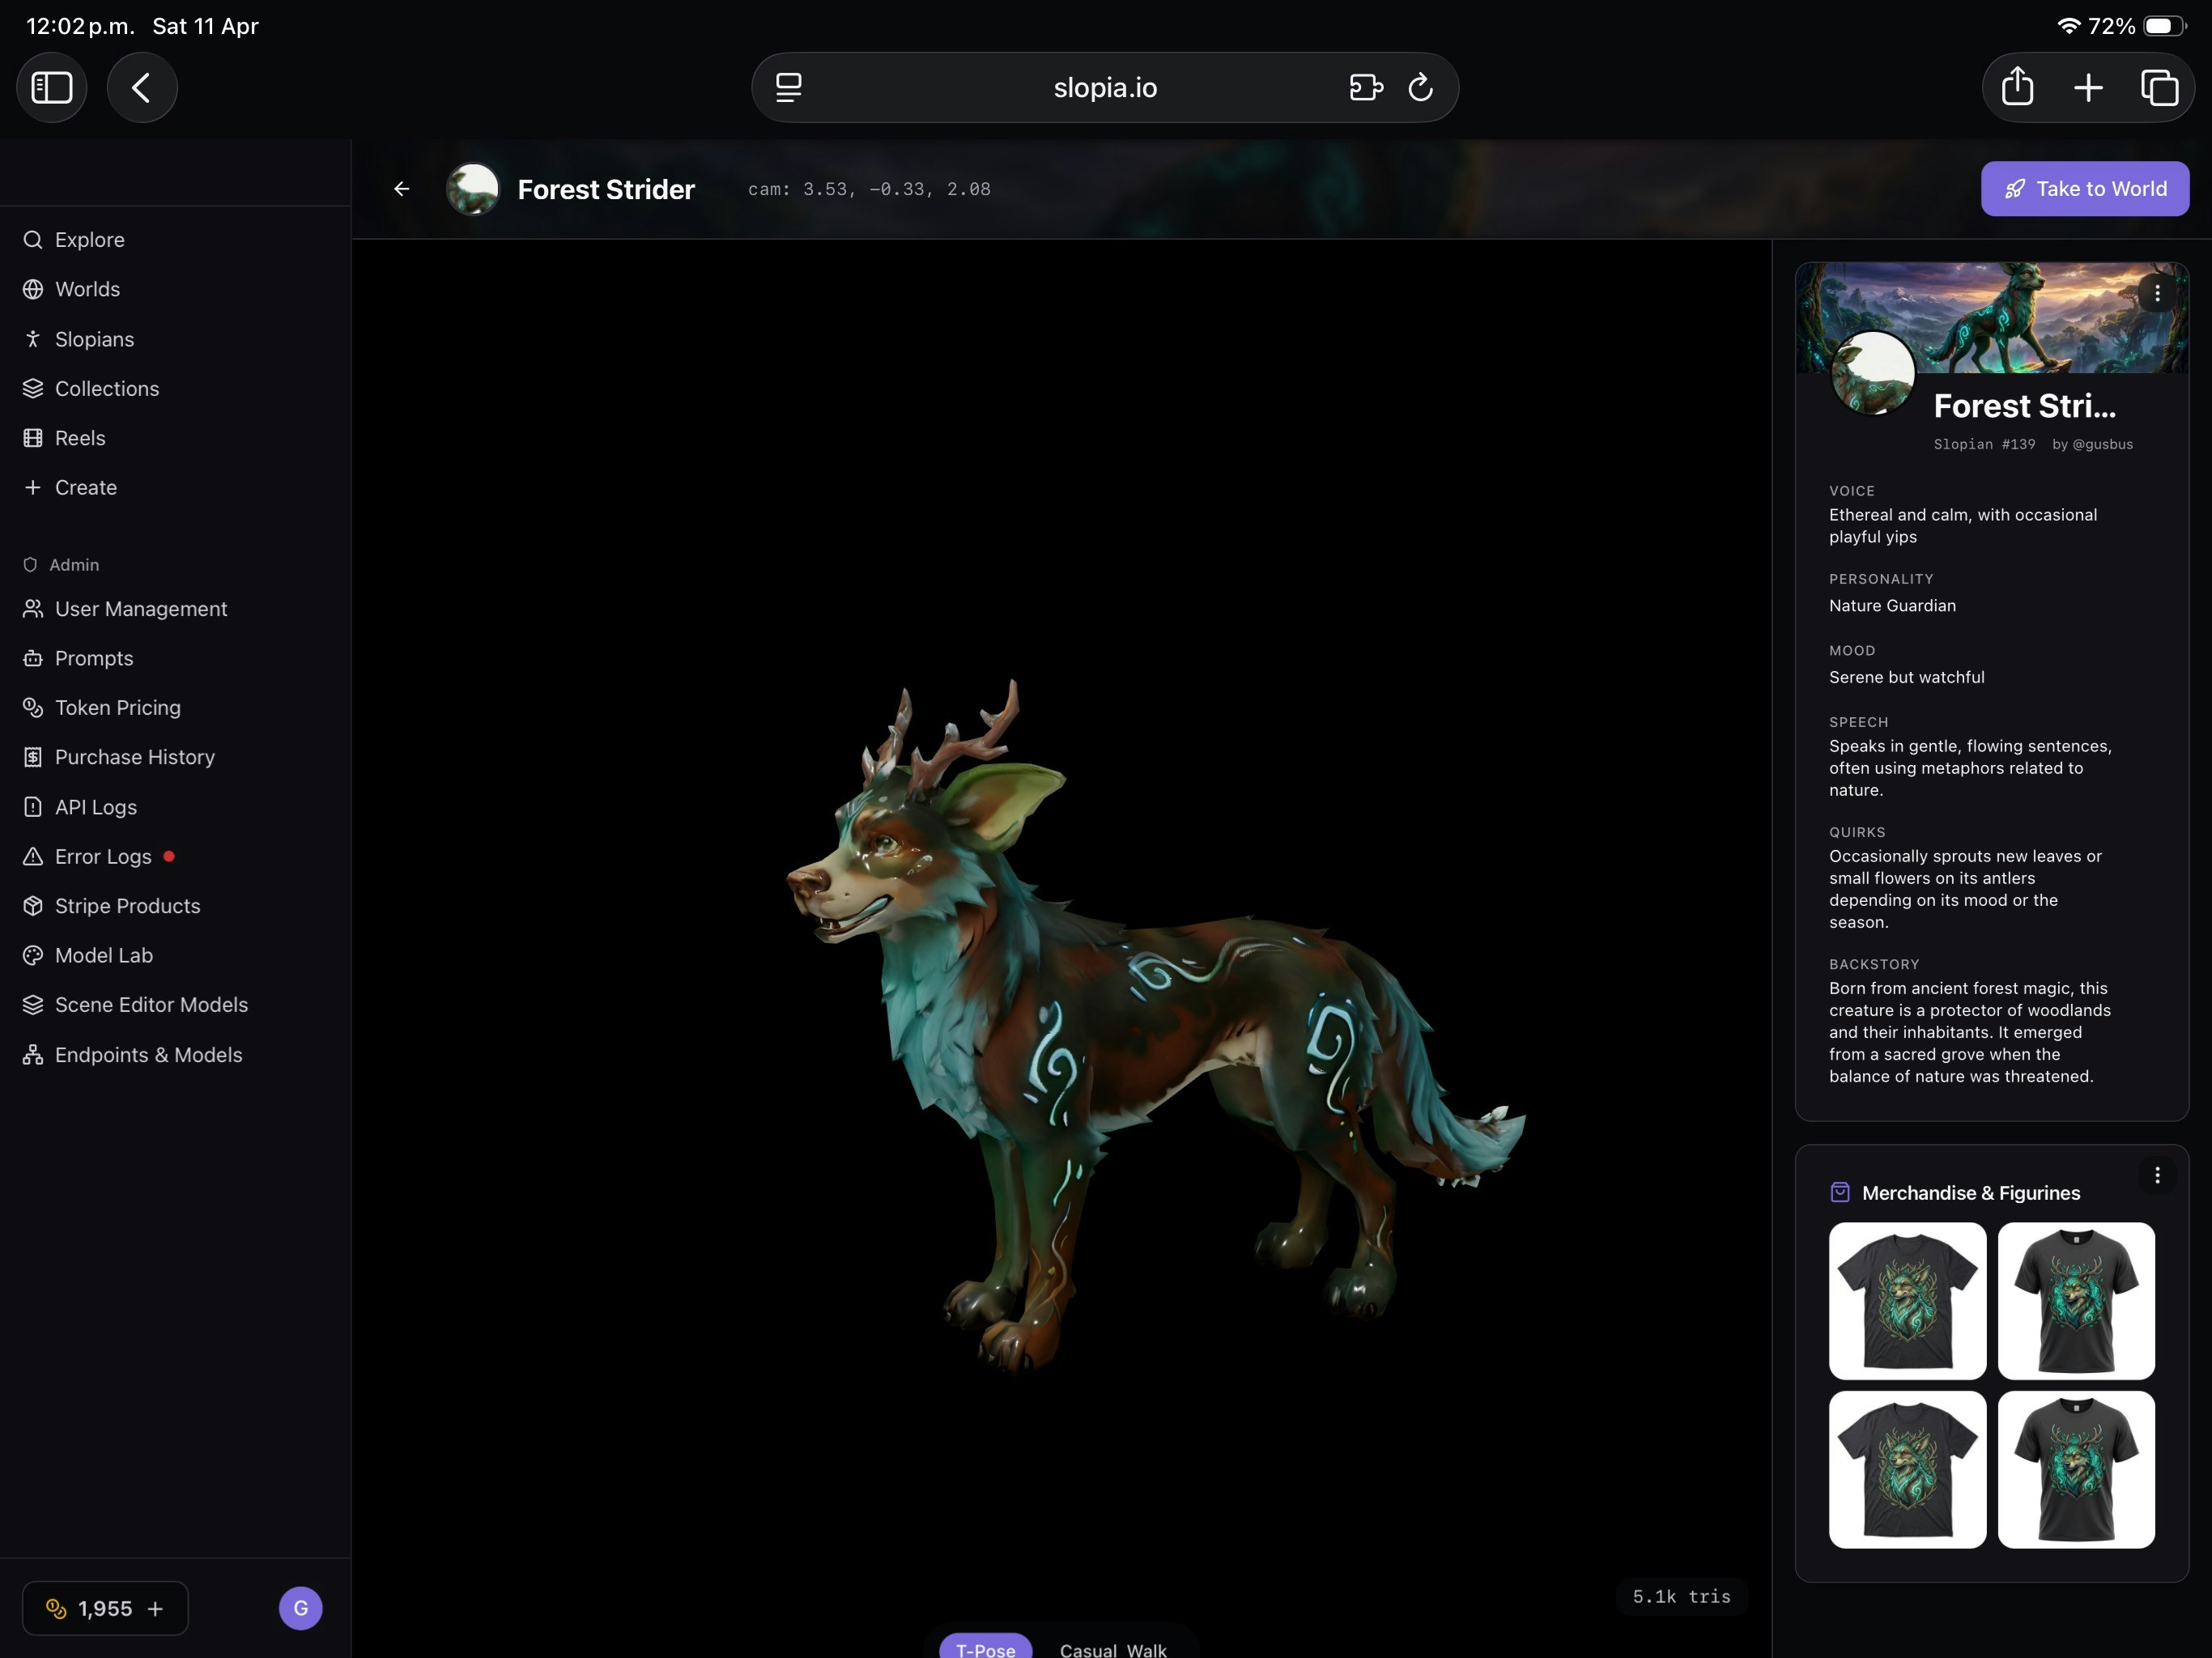2212x1658 pixels.
Task: Go to the Slopians section
Action: 94,339
